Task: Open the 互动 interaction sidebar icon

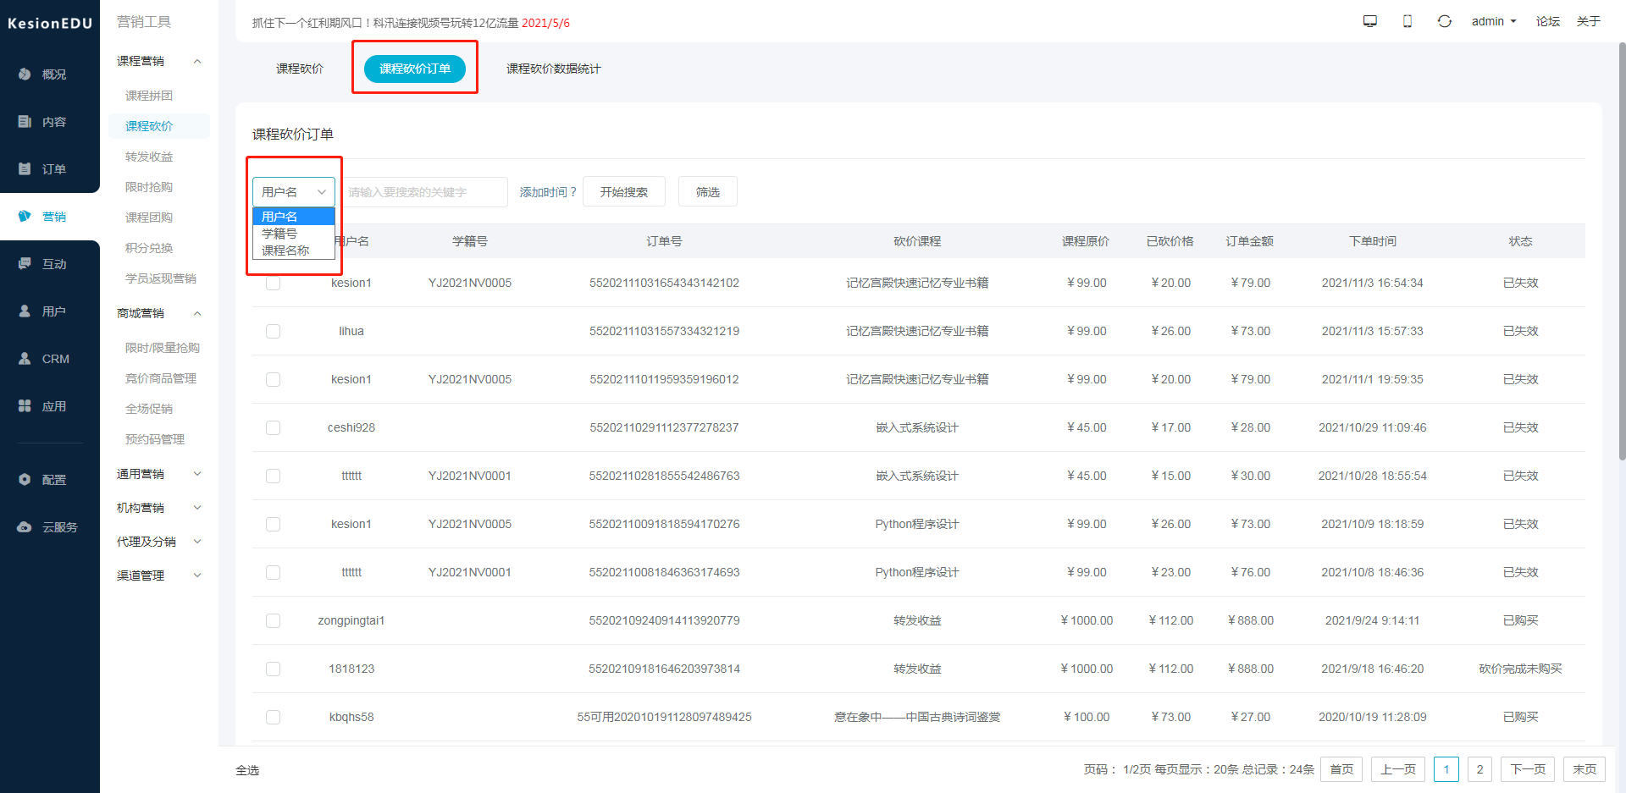Action: click(x=25, y=264)
